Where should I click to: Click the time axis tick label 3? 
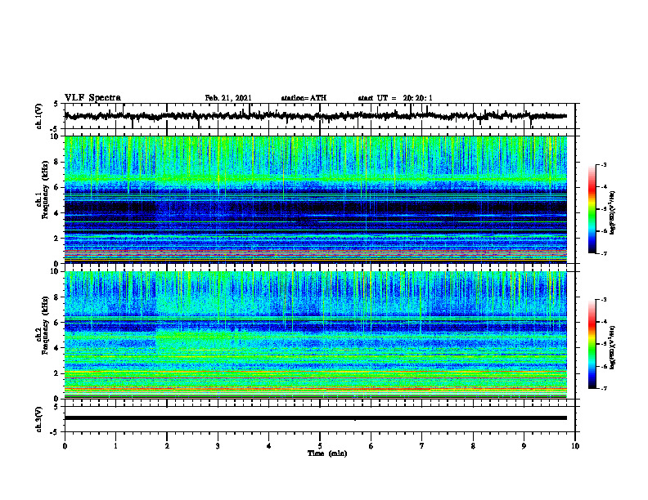[218, 446]
